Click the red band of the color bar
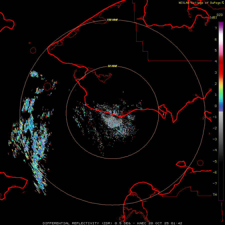The height and width of the screenshot is (225, 225). pos(221,67)
